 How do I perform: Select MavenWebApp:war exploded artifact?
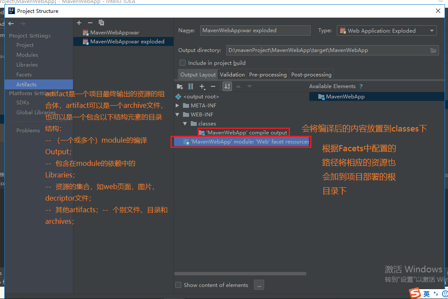click(x=123, y=42)
